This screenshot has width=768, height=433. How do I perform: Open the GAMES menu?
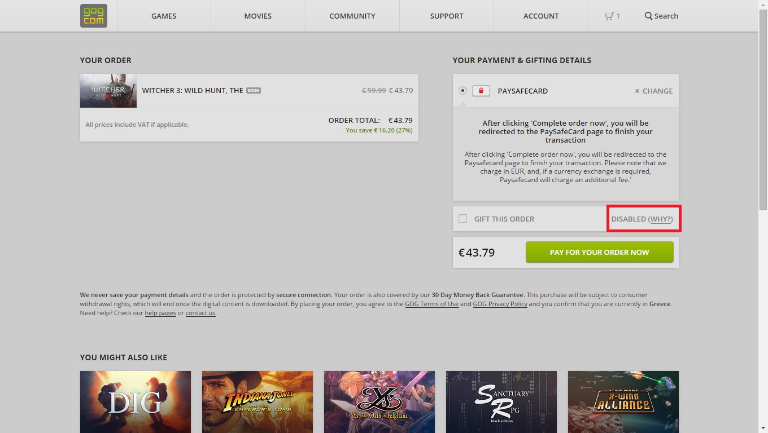click(x=164, y=16)
